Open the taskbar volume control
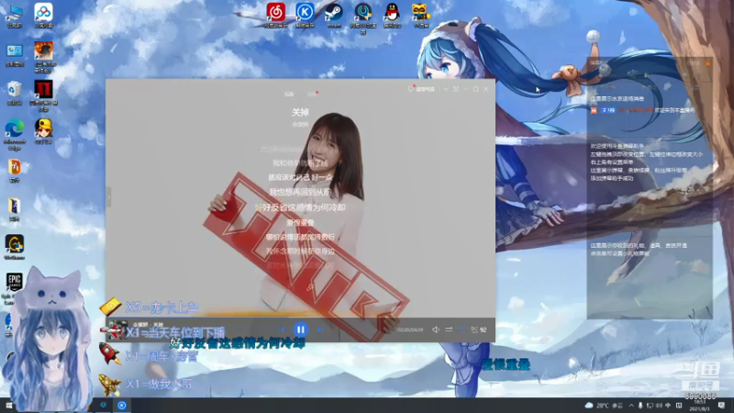 click(659, 406)
